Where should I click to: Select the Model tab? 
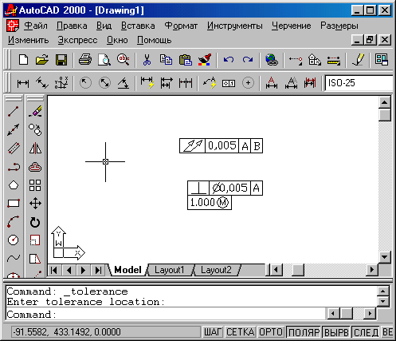click(x=127, y=270)
